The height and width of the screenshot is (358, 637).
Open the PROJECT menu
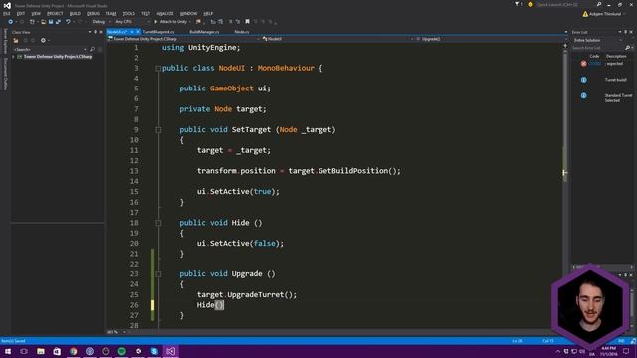point(55,13)
